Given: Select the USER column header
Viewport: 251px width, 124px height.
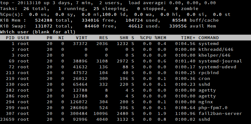Looking at the screenshot, I should click(23, 38).
